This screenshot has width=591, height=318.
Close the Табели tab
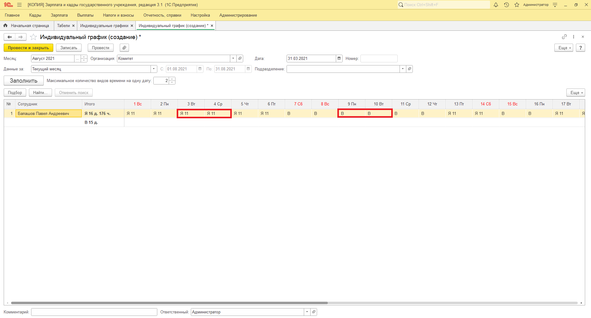coord(73,26)
